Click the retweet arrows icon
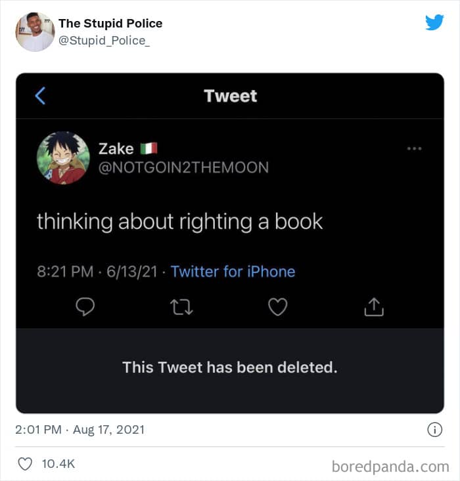 point(181,307)
